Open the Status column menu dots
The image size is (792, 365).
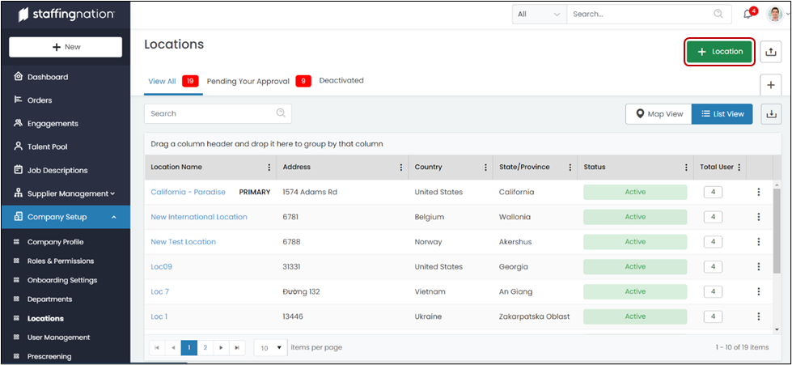click(686, 168)
